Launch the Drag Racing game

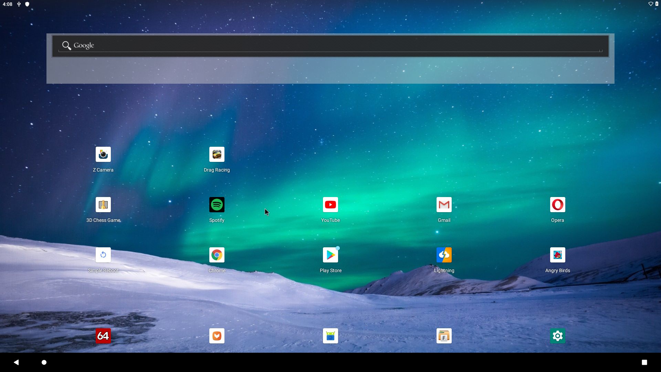217,155
